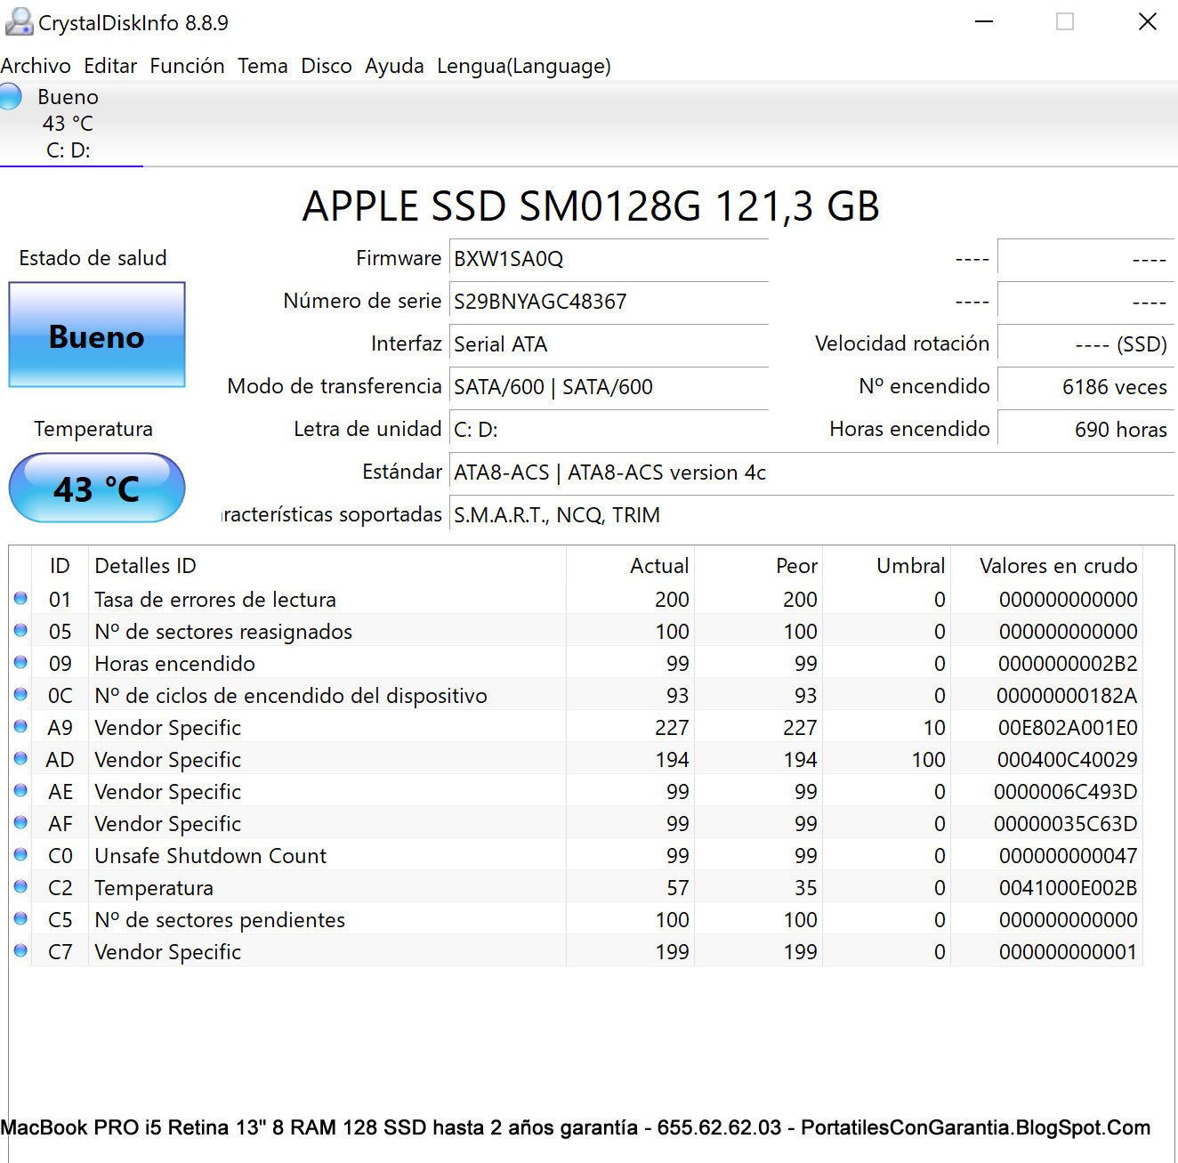Select the Nº de sectores reasignados row
Screen dimensions: 1178x1163
tap(575, 631)
